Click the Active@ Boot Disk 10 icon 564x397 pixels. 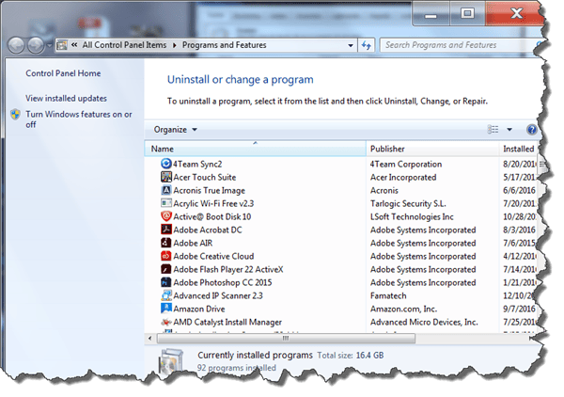click(165, 216)
